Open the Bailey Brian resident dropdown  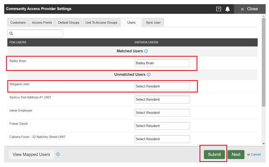[162, 63]
